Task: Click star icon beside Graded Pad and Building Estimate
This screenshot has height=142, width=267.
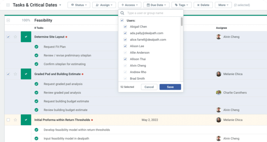Action: pos(15,74)
